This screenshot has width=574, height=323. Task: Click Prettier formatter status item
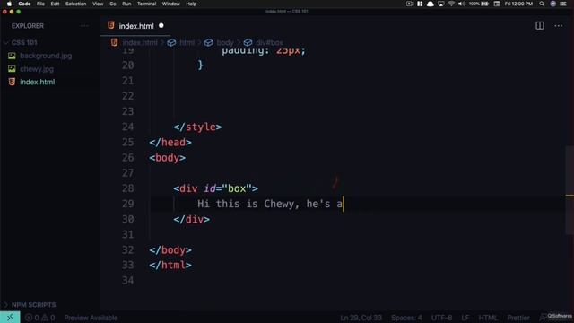[x=518, y=318]
